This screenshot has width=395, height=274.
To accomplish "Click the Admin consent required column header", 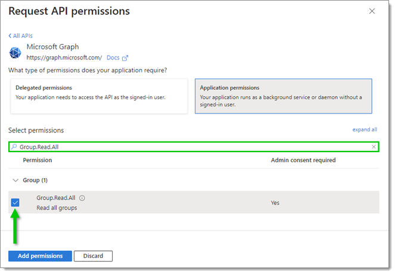I will click(x=303, y=160).
